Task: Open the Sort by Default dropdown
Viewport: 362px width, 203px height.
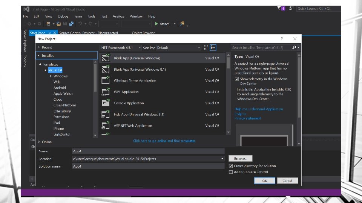Action: coord(178,48)
